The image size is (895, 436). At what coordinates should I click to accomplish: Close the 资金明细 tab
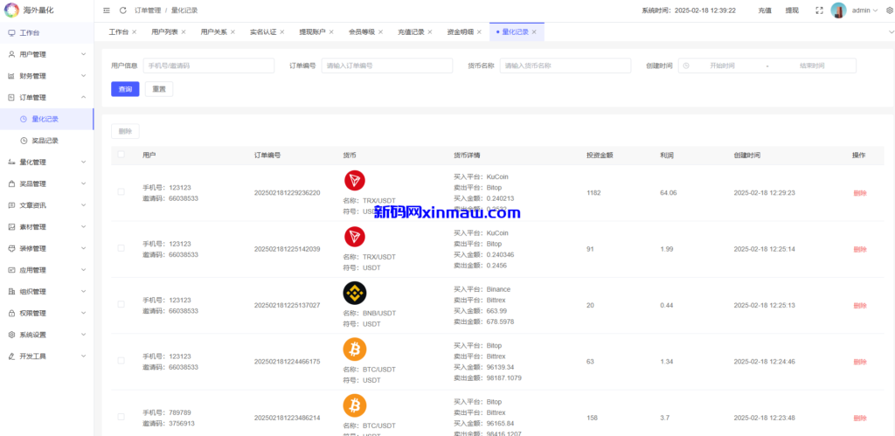tap(479, 32)
